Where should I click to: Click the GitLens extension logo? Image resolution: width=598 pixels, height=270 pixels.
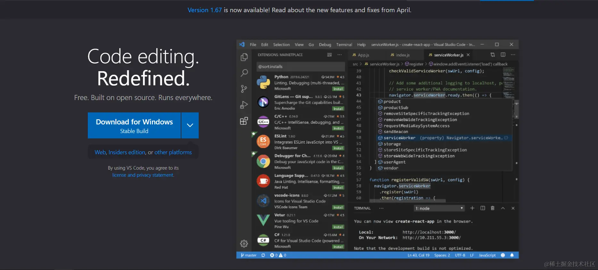263,102
